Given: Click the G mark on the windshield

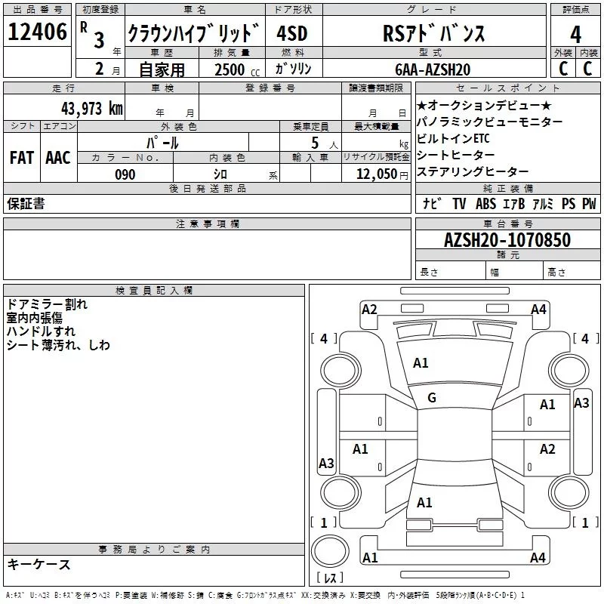Looking at the screenshot, I should pos(432,398).
